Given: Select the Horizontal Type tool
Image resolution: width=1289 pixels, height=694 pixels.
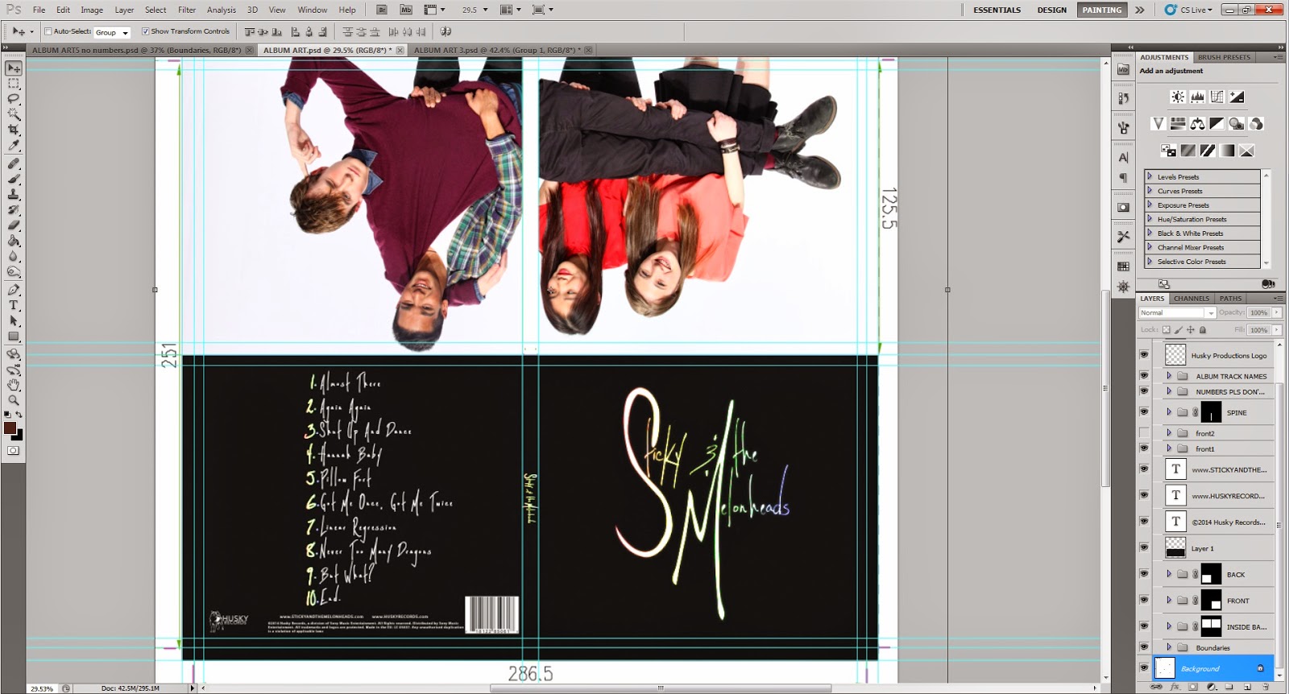Looking at the screenshot, I should tap(14, 305).
